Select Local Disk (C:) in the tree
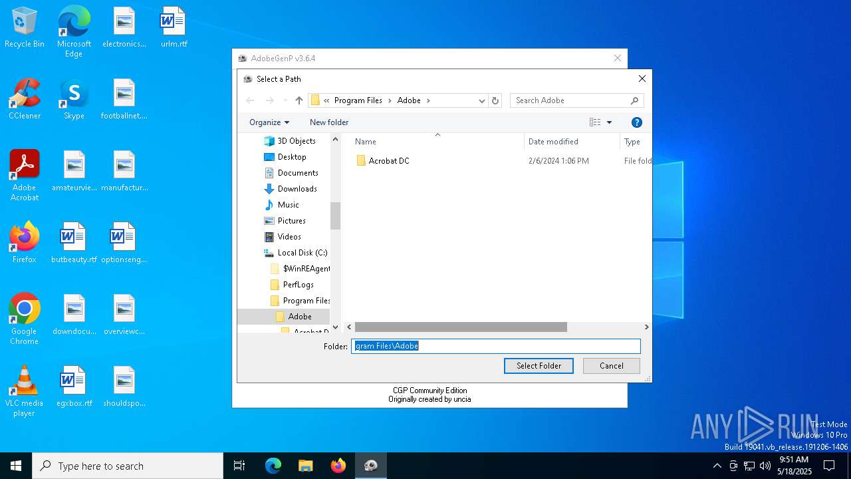851x479 pixels. (x=296, y=253)
